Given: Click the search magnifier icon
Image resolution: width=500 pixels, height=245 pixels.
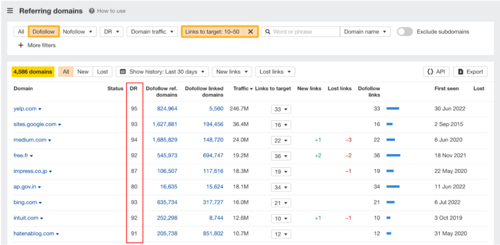Looking at the screenshot, I should pos(268,32).
